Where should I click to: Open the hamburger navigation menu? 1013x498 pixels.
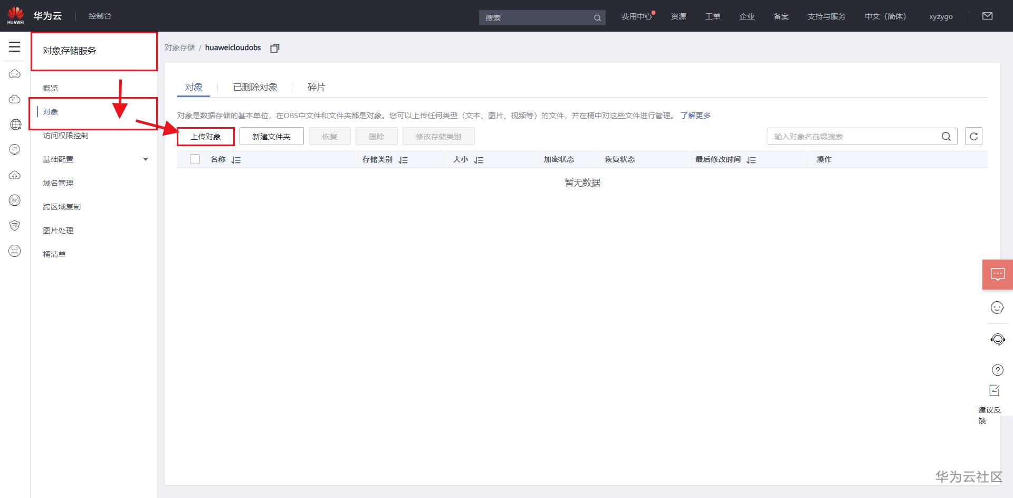tap(14, 46)
